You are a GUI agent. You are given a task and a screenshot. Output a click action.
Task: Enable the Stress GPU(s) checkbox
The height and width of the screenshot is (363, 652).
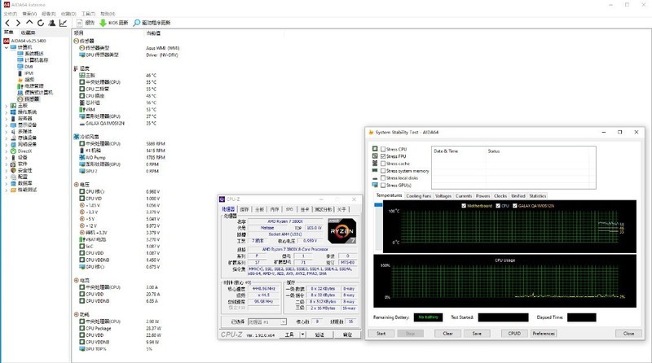[383, 186]
